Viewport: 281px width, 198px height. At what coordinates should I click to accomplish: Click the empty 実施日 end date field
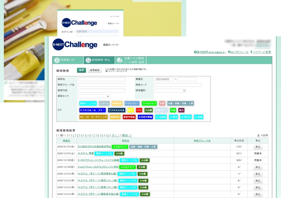point(187,79)
